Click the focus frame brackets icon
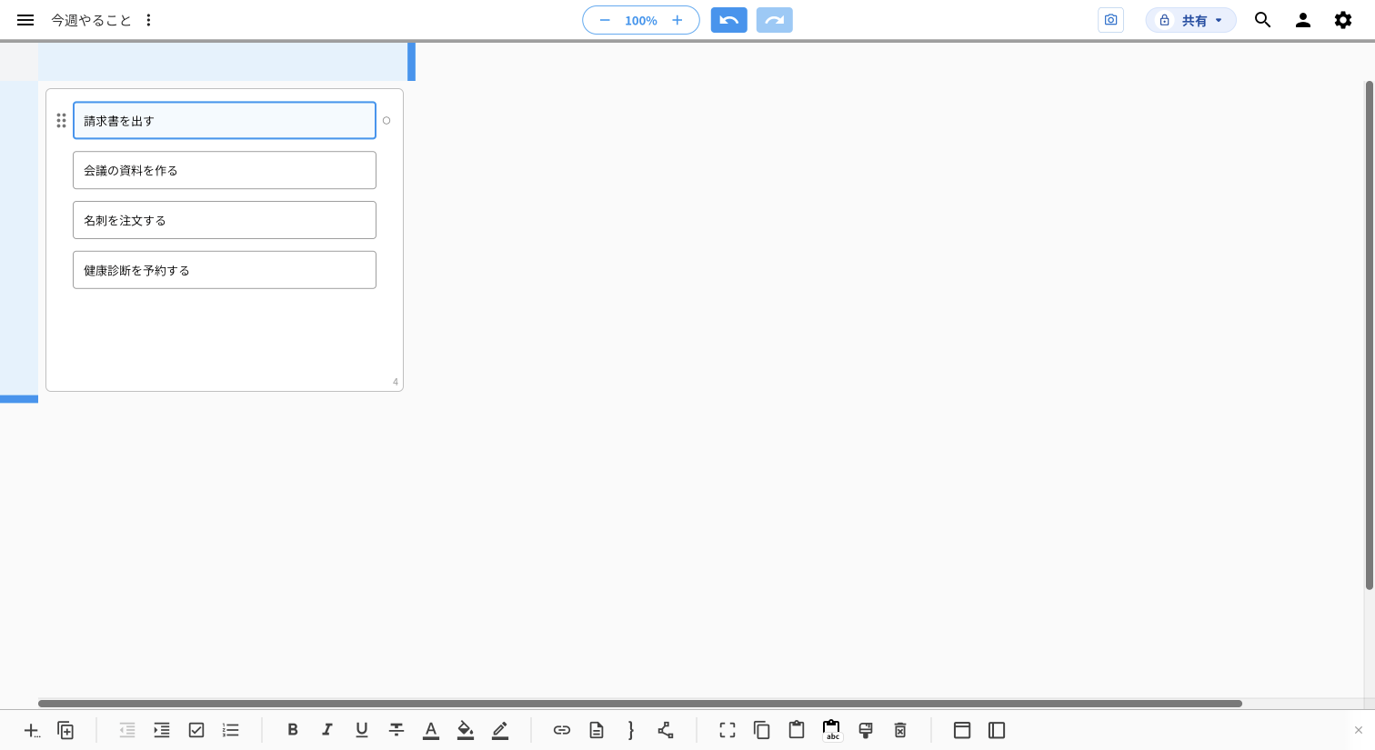 (728, 730)
